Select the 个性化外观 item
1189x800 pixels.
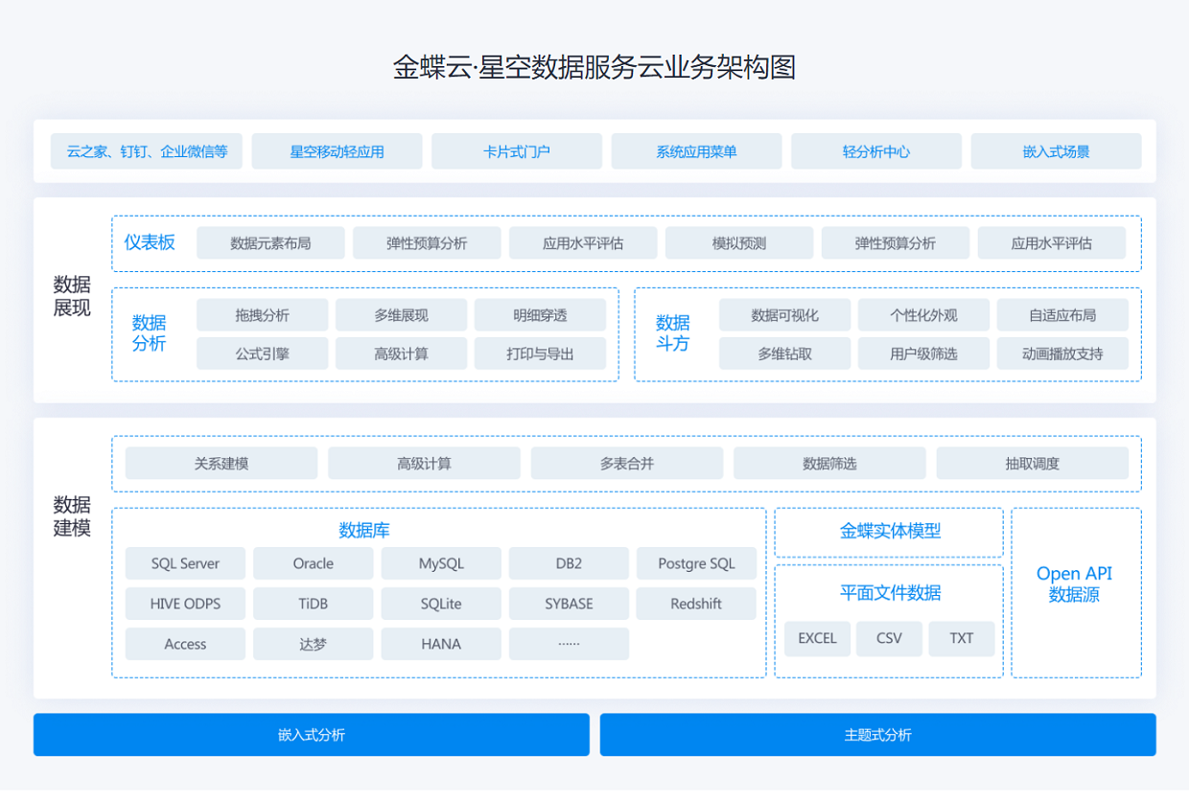923,315
